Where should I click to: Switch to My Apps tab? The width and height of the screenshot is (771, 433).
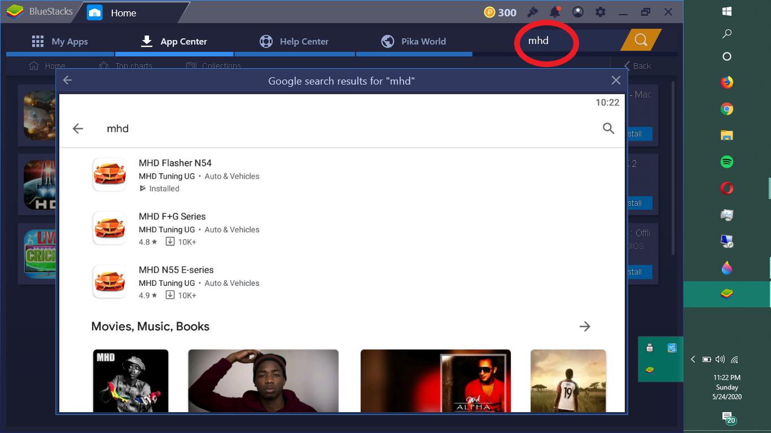[60, 41]
